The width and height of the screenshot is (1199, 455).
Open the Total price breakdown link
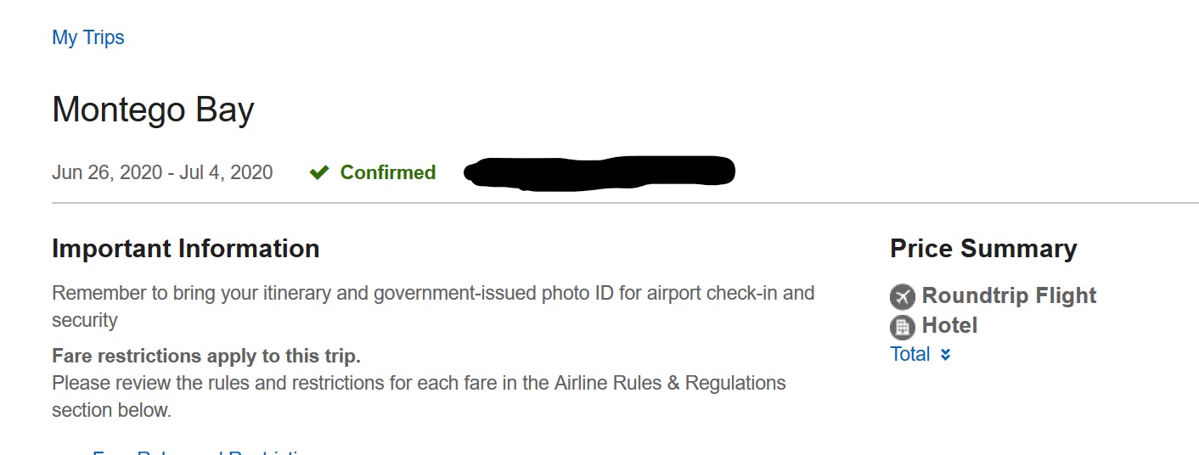tap(910, 354)
